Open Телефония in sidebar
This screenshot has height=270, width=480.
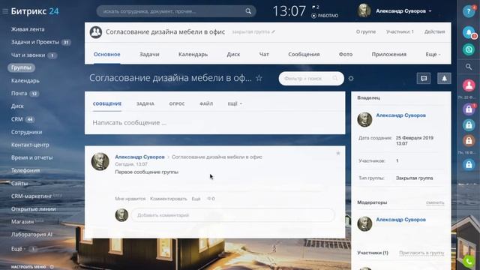click(x=25, y=170)
